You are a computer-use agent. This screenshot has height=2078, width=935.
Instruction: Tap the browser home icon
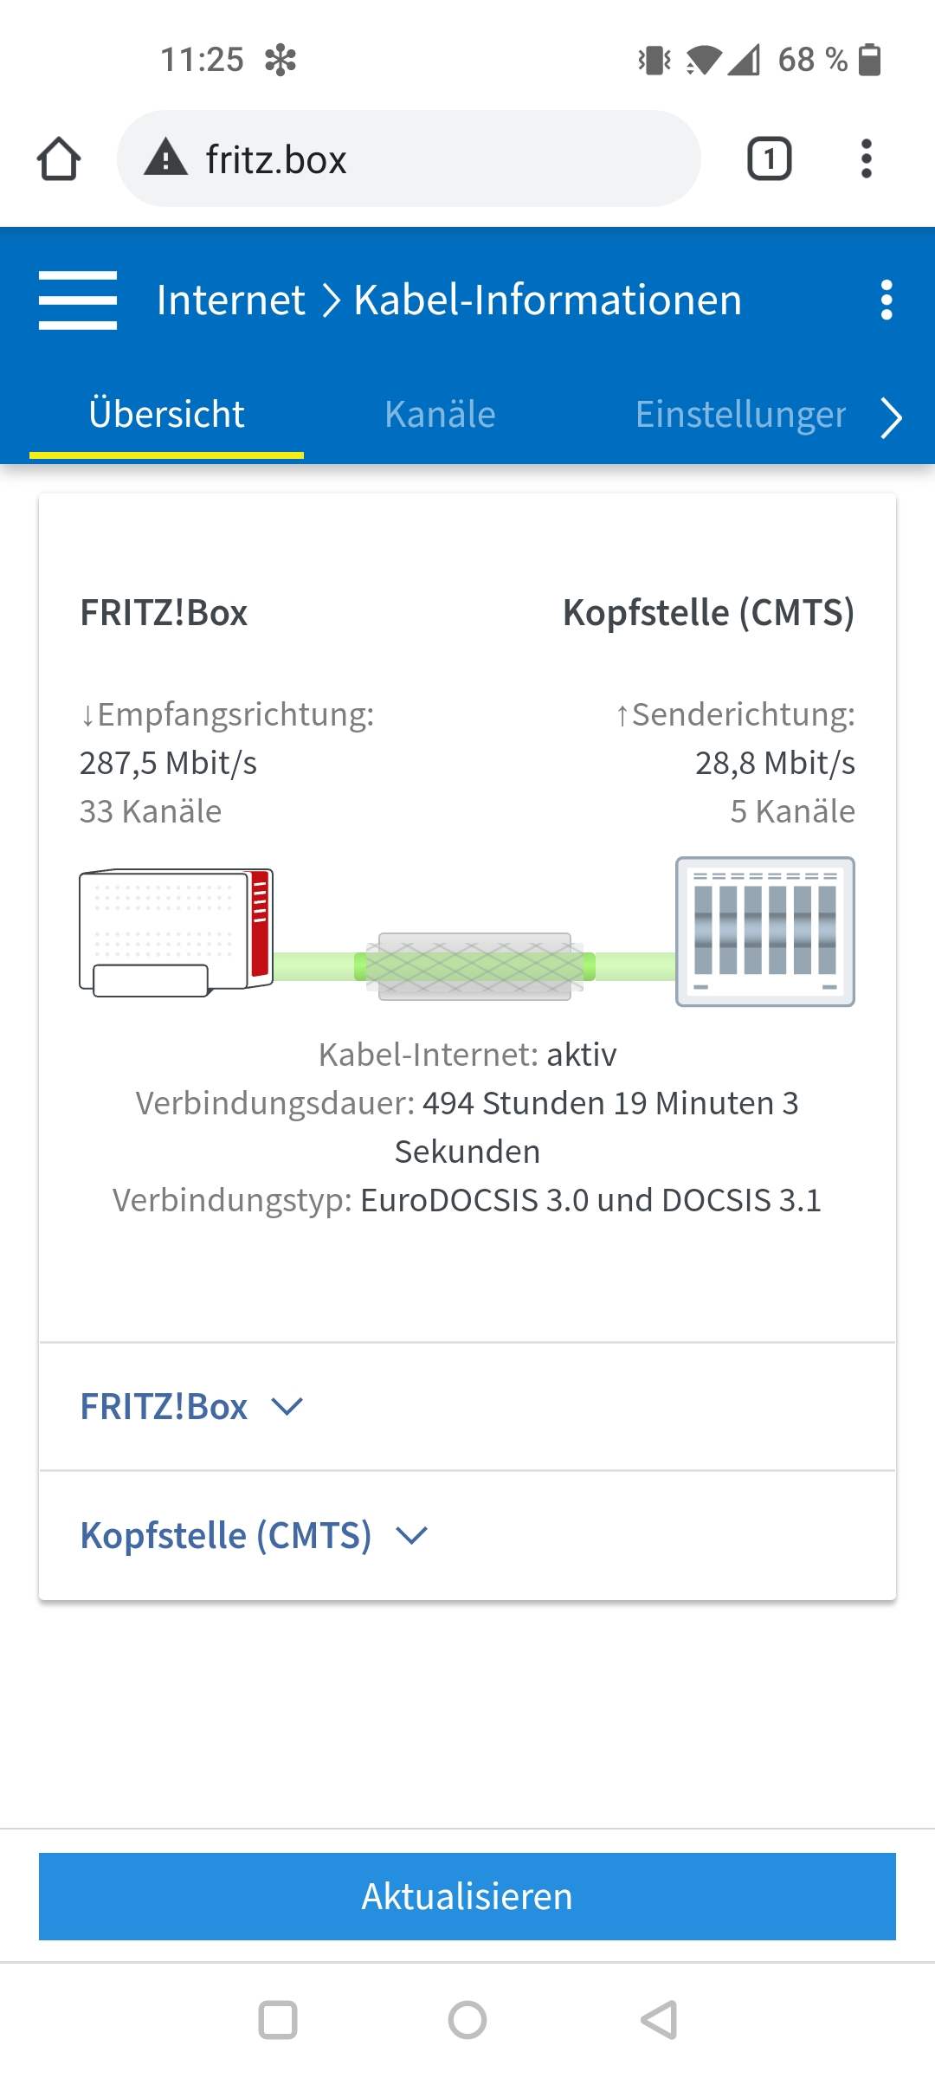[59, 159]
